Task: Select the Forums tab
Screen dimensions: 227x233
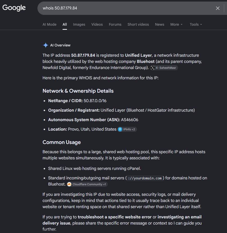Action: click(115, 24)
